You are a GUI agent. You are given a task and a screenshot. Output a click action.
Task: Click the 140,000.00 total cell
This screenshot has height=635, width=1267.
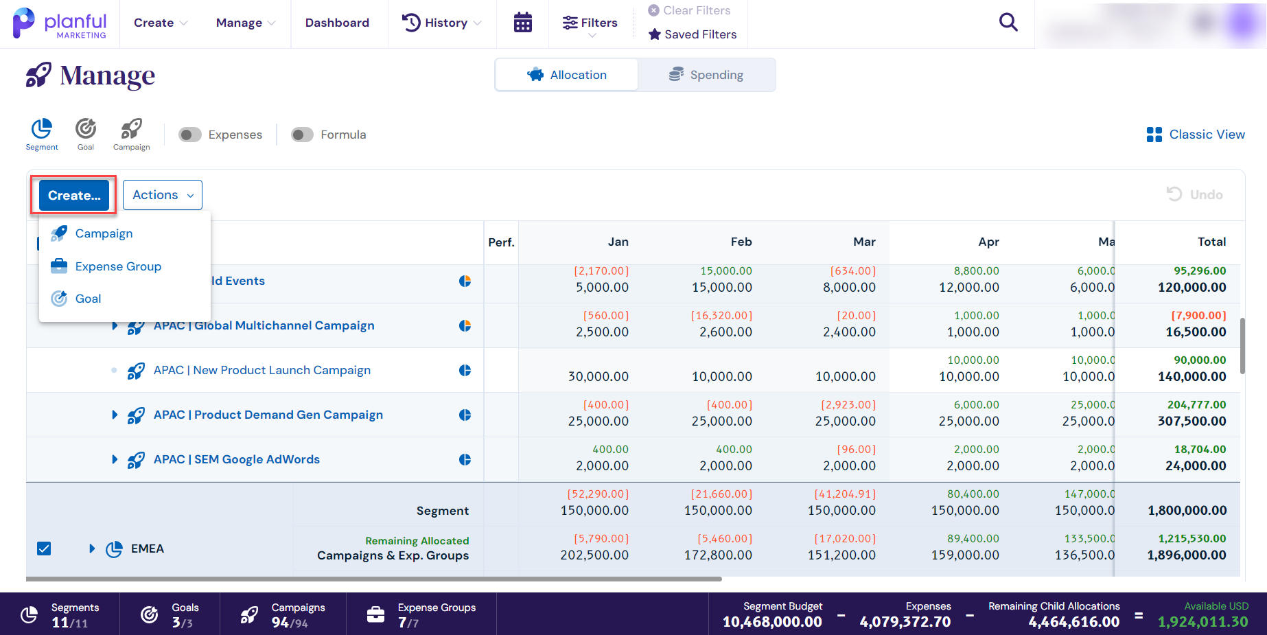(x=1192, y=376)
